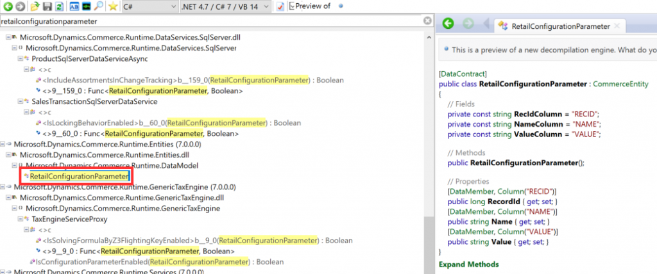Click the decompilation engine preview notice
The width and height of the screenshot is (657, 274).
pyautogui.click(x=547, y=50)
